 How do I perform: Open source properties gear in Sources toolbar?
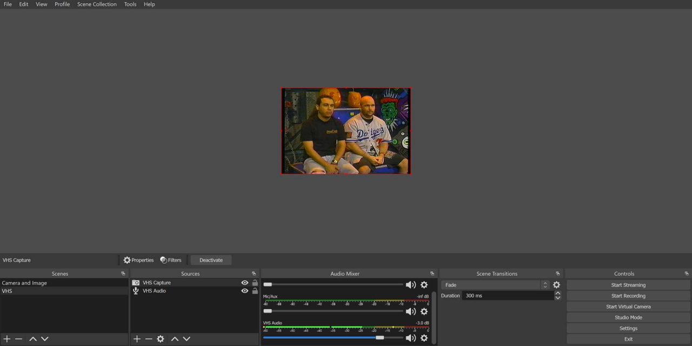[x=161, y=339]
